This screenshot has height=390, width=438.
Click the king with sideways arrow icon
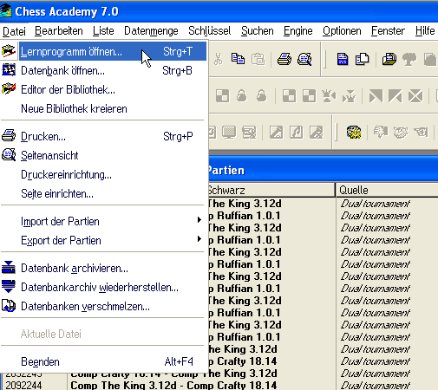click(x=329, y=95)
